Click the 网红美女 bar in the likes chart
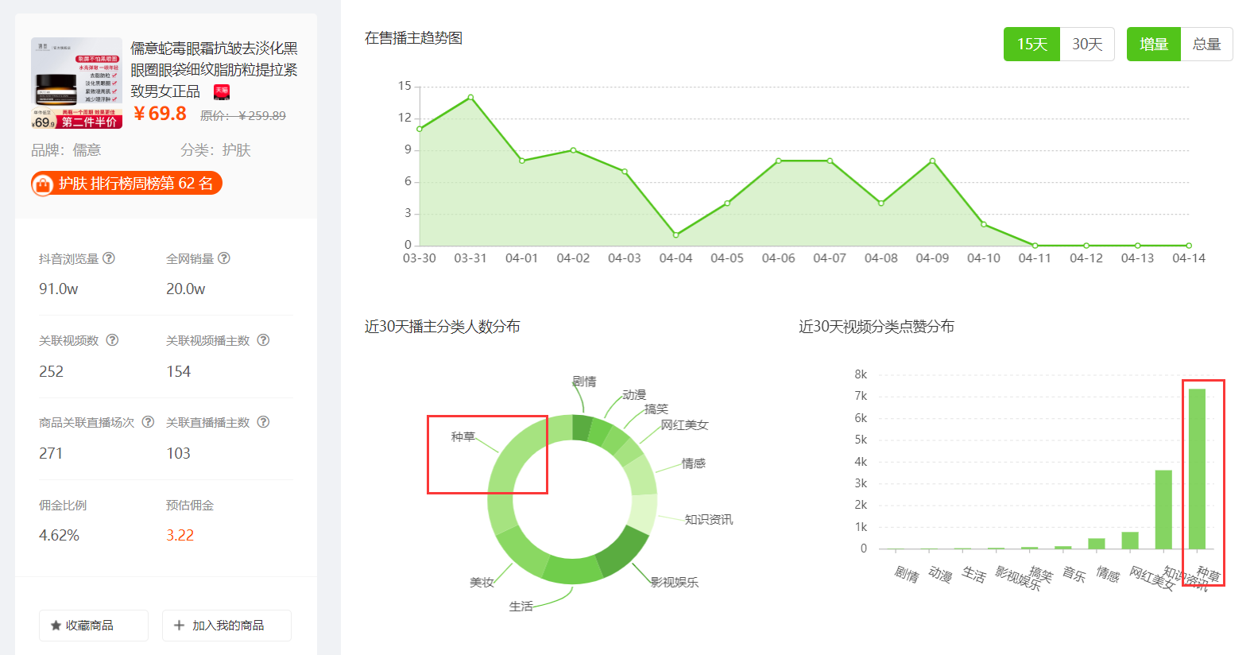 [x=1130, y=541]
